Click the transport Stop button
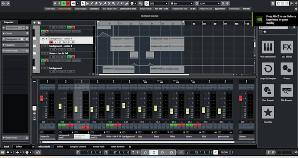 (x=154, y=152)
